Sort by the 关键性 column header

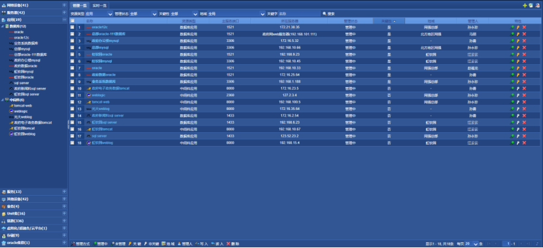[389, 21]
